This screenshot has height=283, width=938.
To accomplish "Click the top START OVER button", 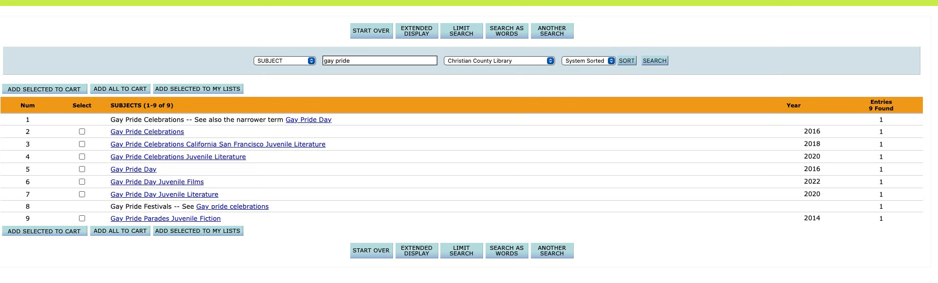I will pyautogui.click(x=371, y=31).
